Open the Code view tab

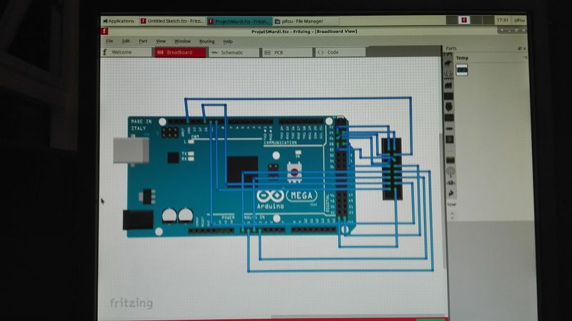pos(332,52)
